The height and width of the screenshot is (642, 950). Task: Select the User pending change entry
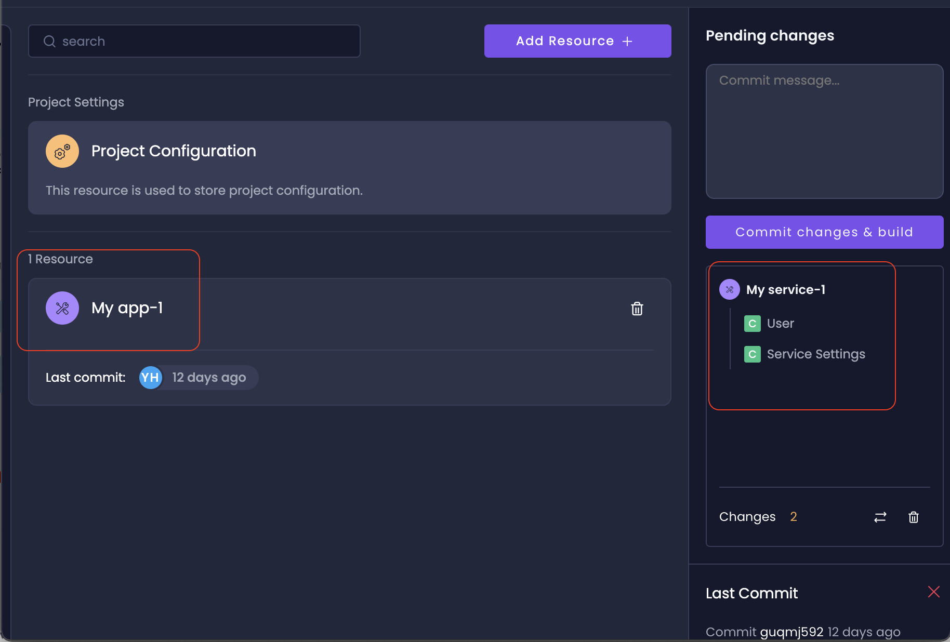coord(780,323)
